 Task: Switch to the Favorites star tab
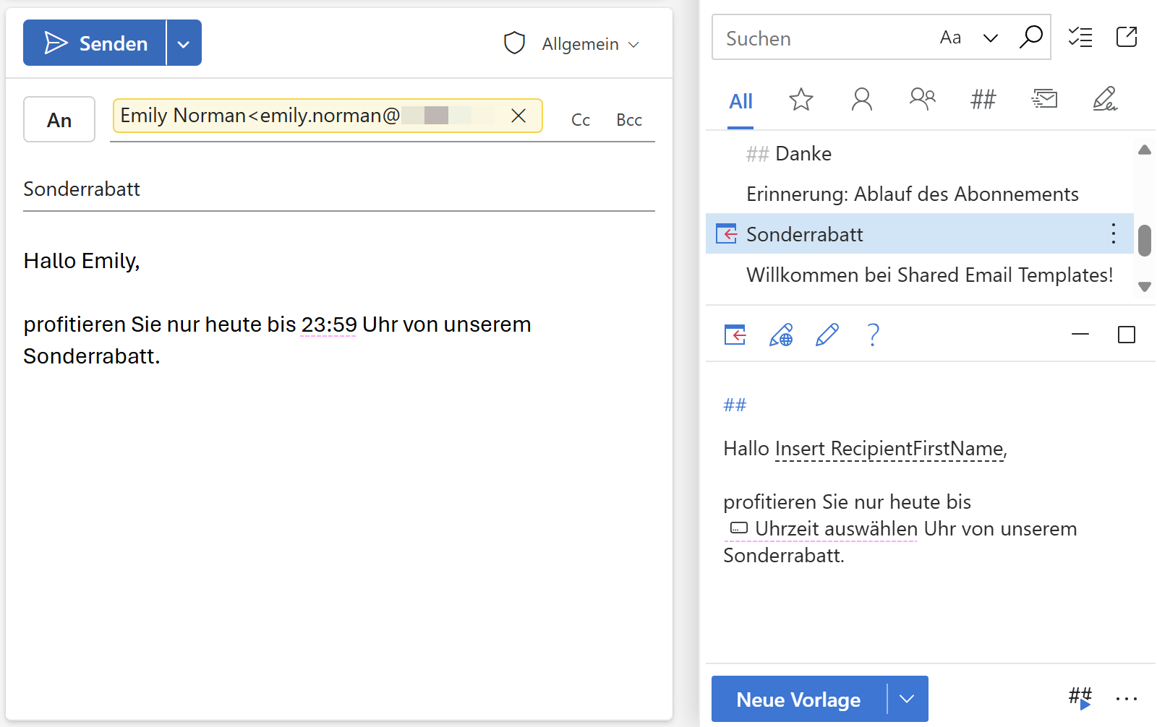pyautogui.click(x=800, y=99)
